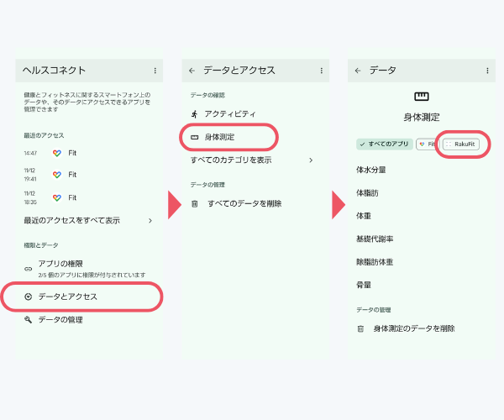Click running figure icon for アクティビティ
Screen dimensions: 504x420
[x=194, y=114]
